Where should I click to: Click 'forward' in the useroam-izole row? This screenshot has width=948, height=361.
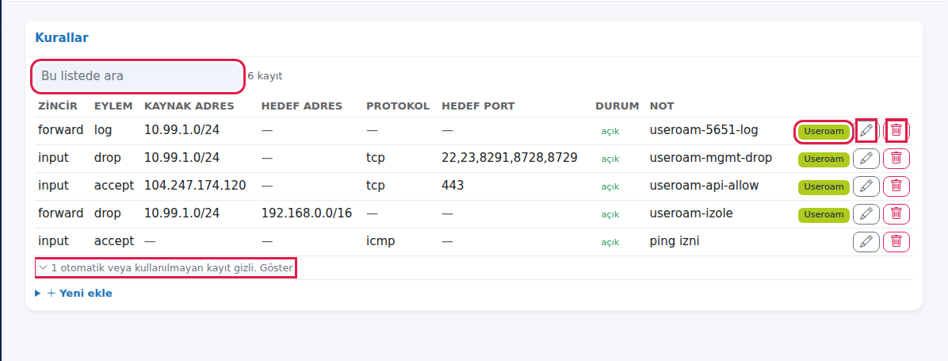click(60, 213)
